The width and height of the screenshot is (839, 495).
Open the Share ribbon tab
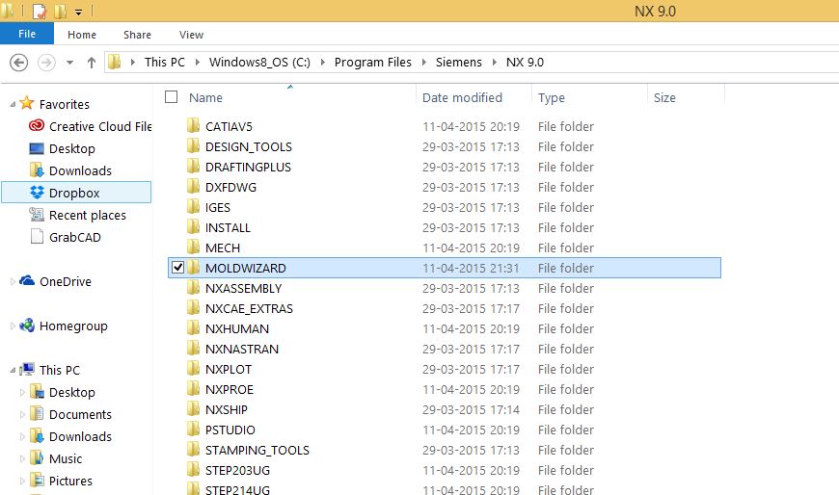pyautogui.click(x=137, y=35)
